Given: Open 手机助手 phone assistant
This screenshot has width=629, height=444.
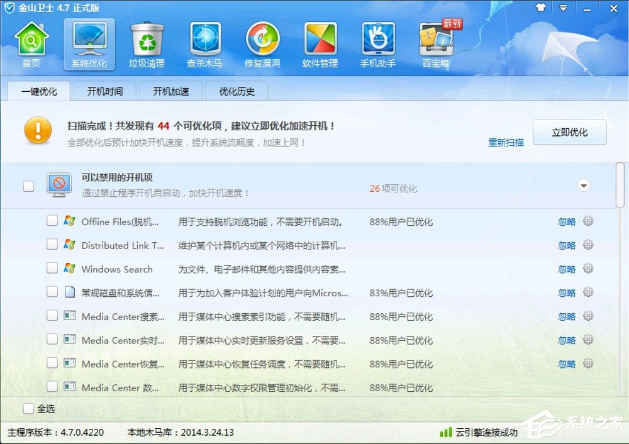Looking at the screenshot, I should 378,44.
